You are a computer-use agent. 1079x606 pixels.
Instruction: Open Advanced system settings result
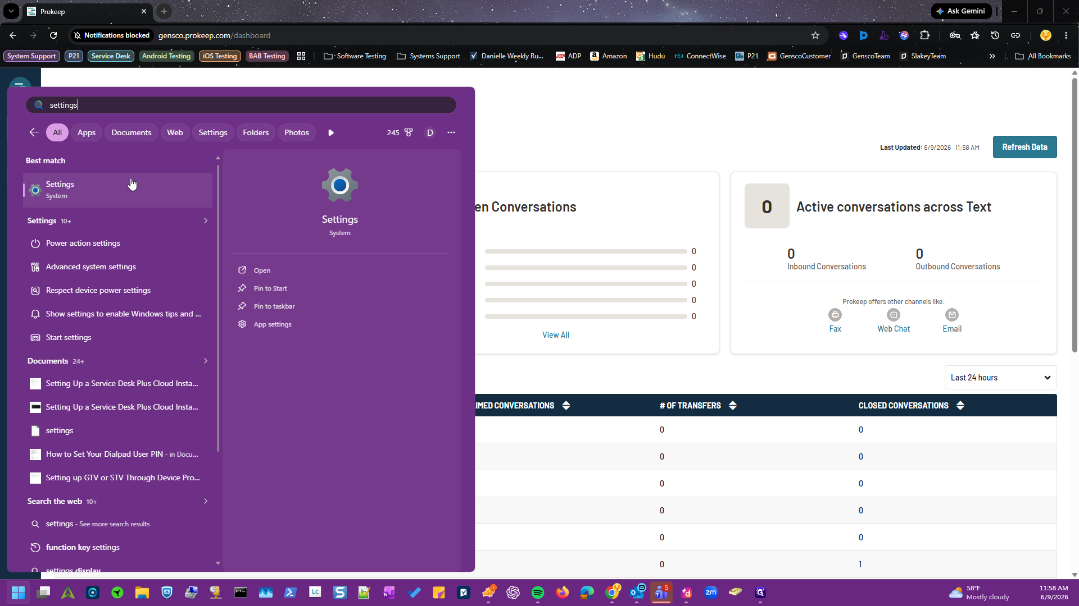click(x=118, y=267)
